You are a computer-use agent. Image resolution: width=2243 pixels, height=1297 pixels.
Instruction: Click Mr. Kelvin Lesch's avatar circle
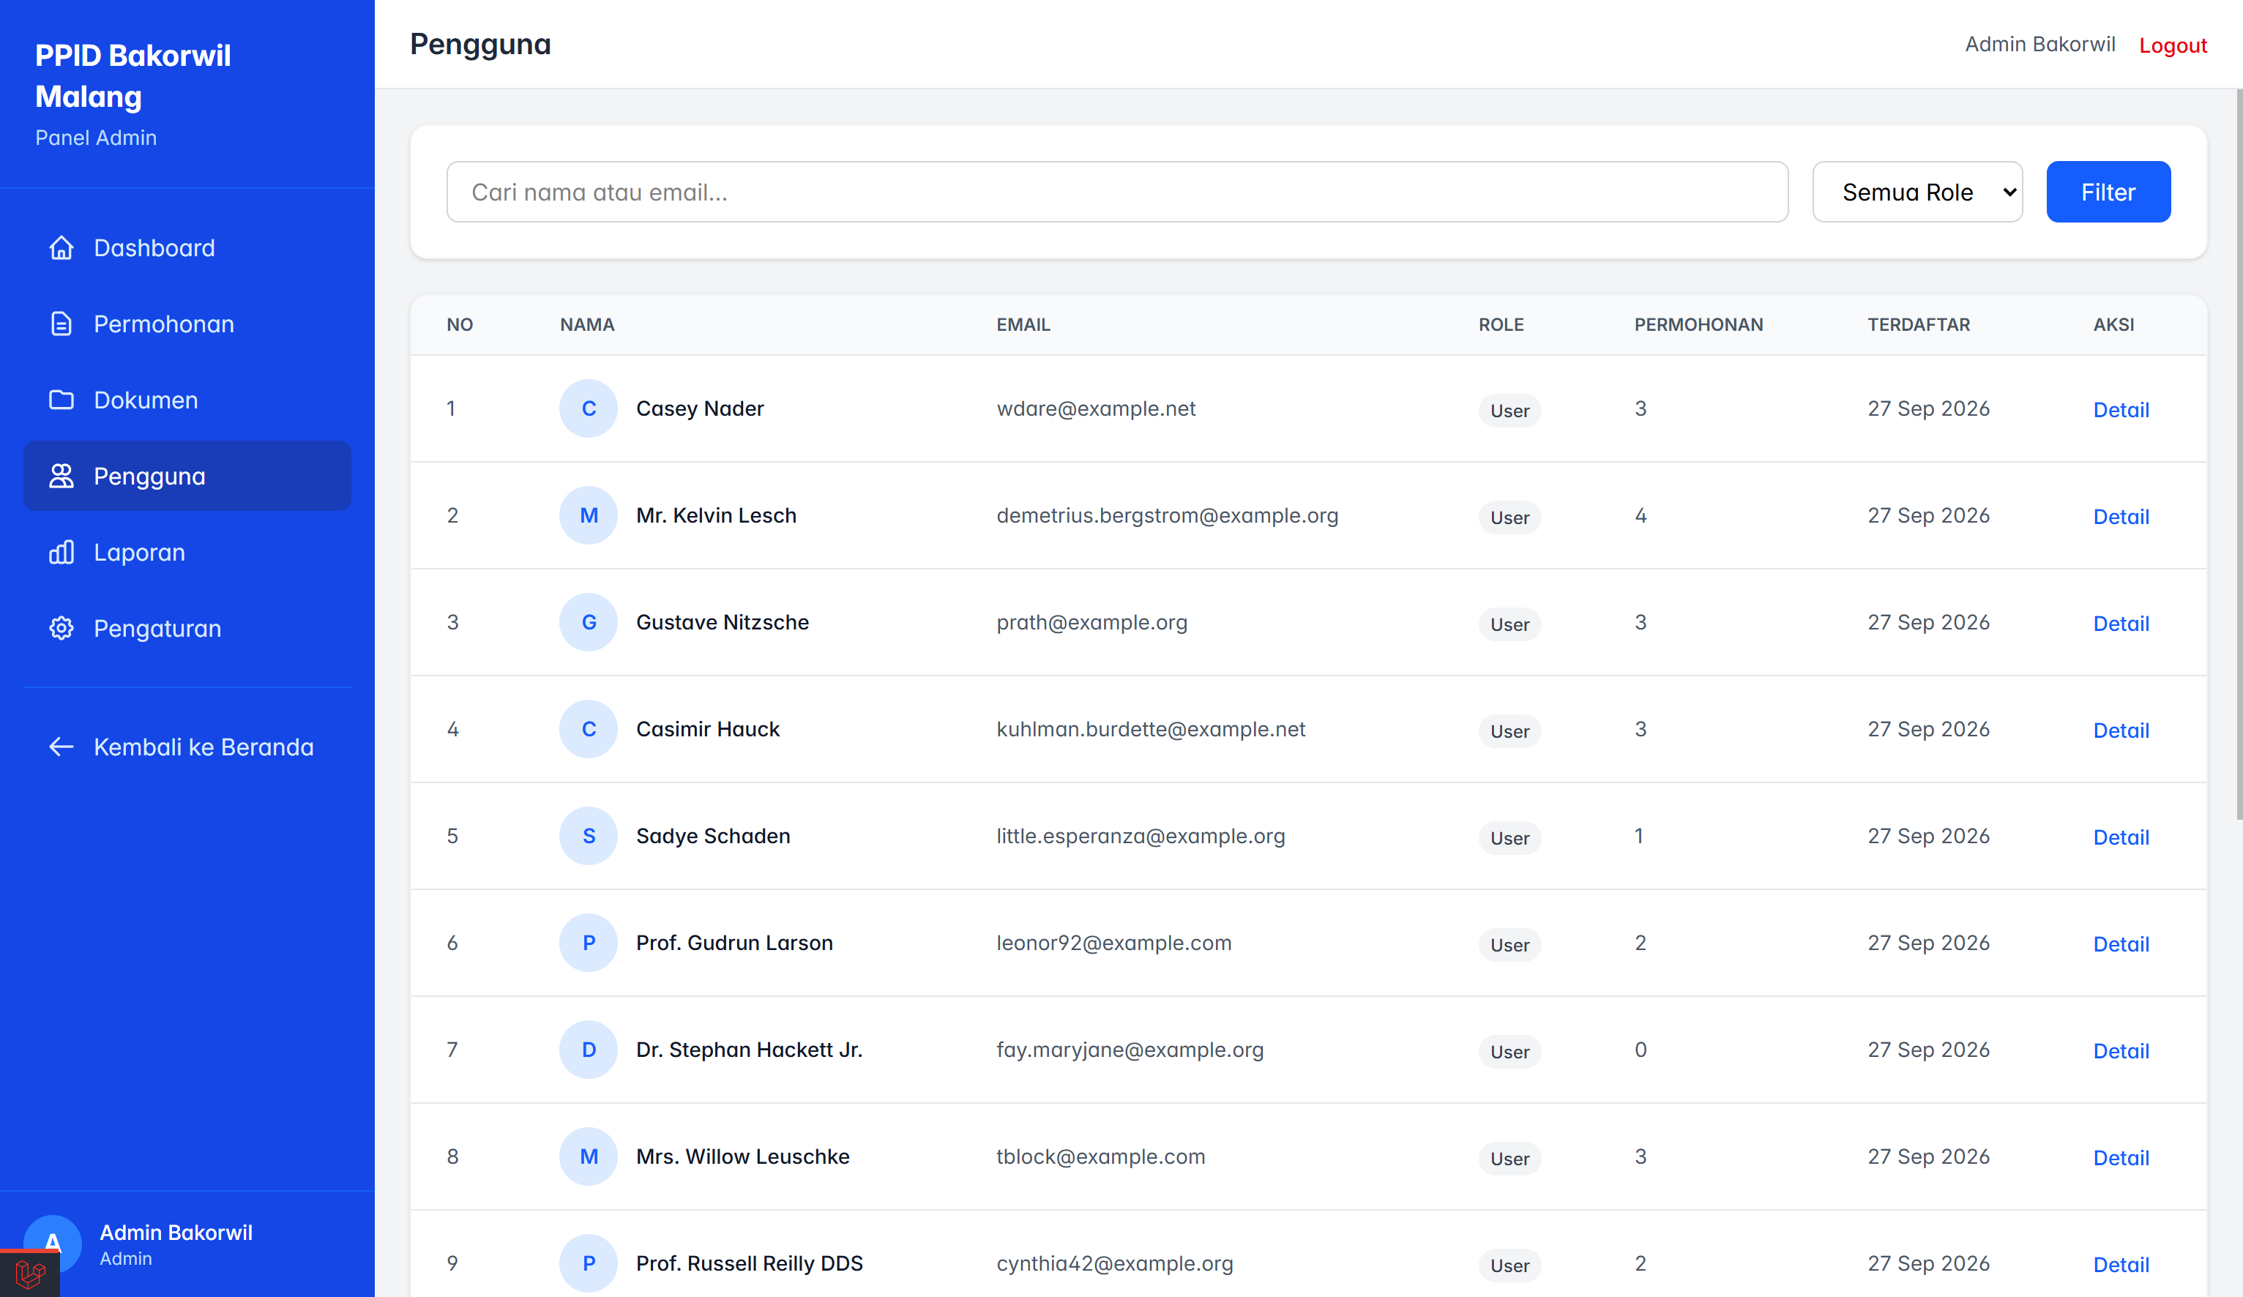click(x=589, y=515)
